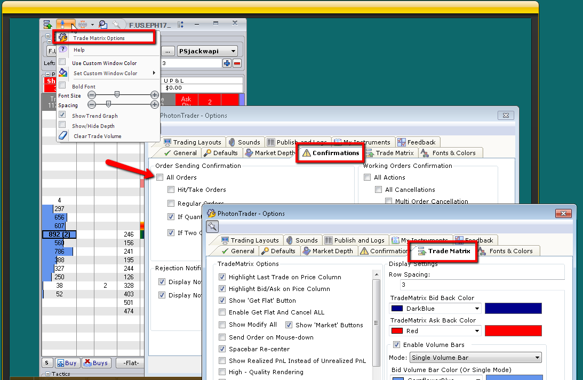Open Confirmations tab in the back Options window

[331, 152]
